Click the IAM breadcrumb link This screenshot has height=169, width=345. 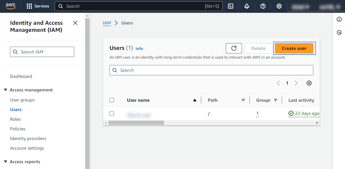pyautogui.click(x=107, y=23)
